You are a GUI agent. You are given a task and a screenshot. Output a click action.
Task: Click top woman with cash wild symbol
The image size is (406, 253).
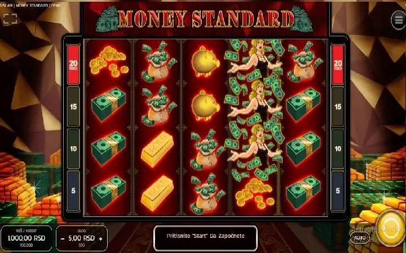pyautogui.click(x=255, y=61)
